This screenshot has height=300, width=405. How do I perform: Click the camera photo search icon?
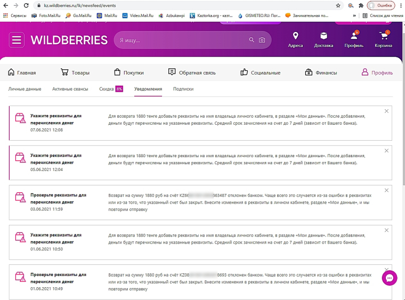(262, 40)
